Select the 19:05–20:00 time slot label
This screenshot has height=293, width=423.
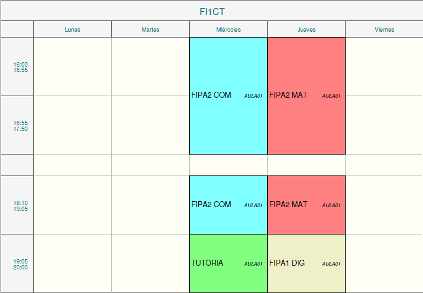click(x=20, y=264)
